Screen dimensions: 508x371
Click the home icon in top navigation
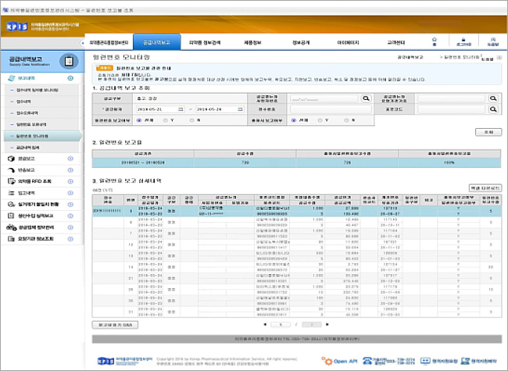tap(434, 40)
